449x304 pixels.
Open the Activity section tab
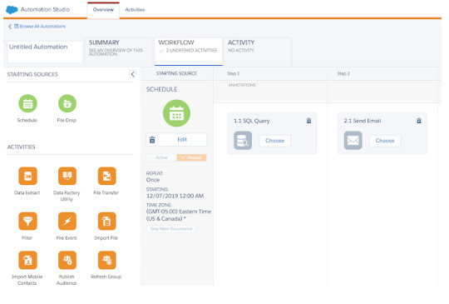click(258, 52)
